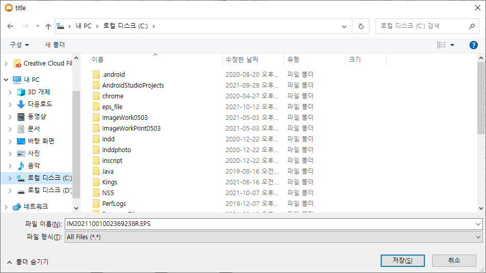Expand the Creative Cloud Files tree node
Viewport: 486px width, 273px height.
point(6,64)
